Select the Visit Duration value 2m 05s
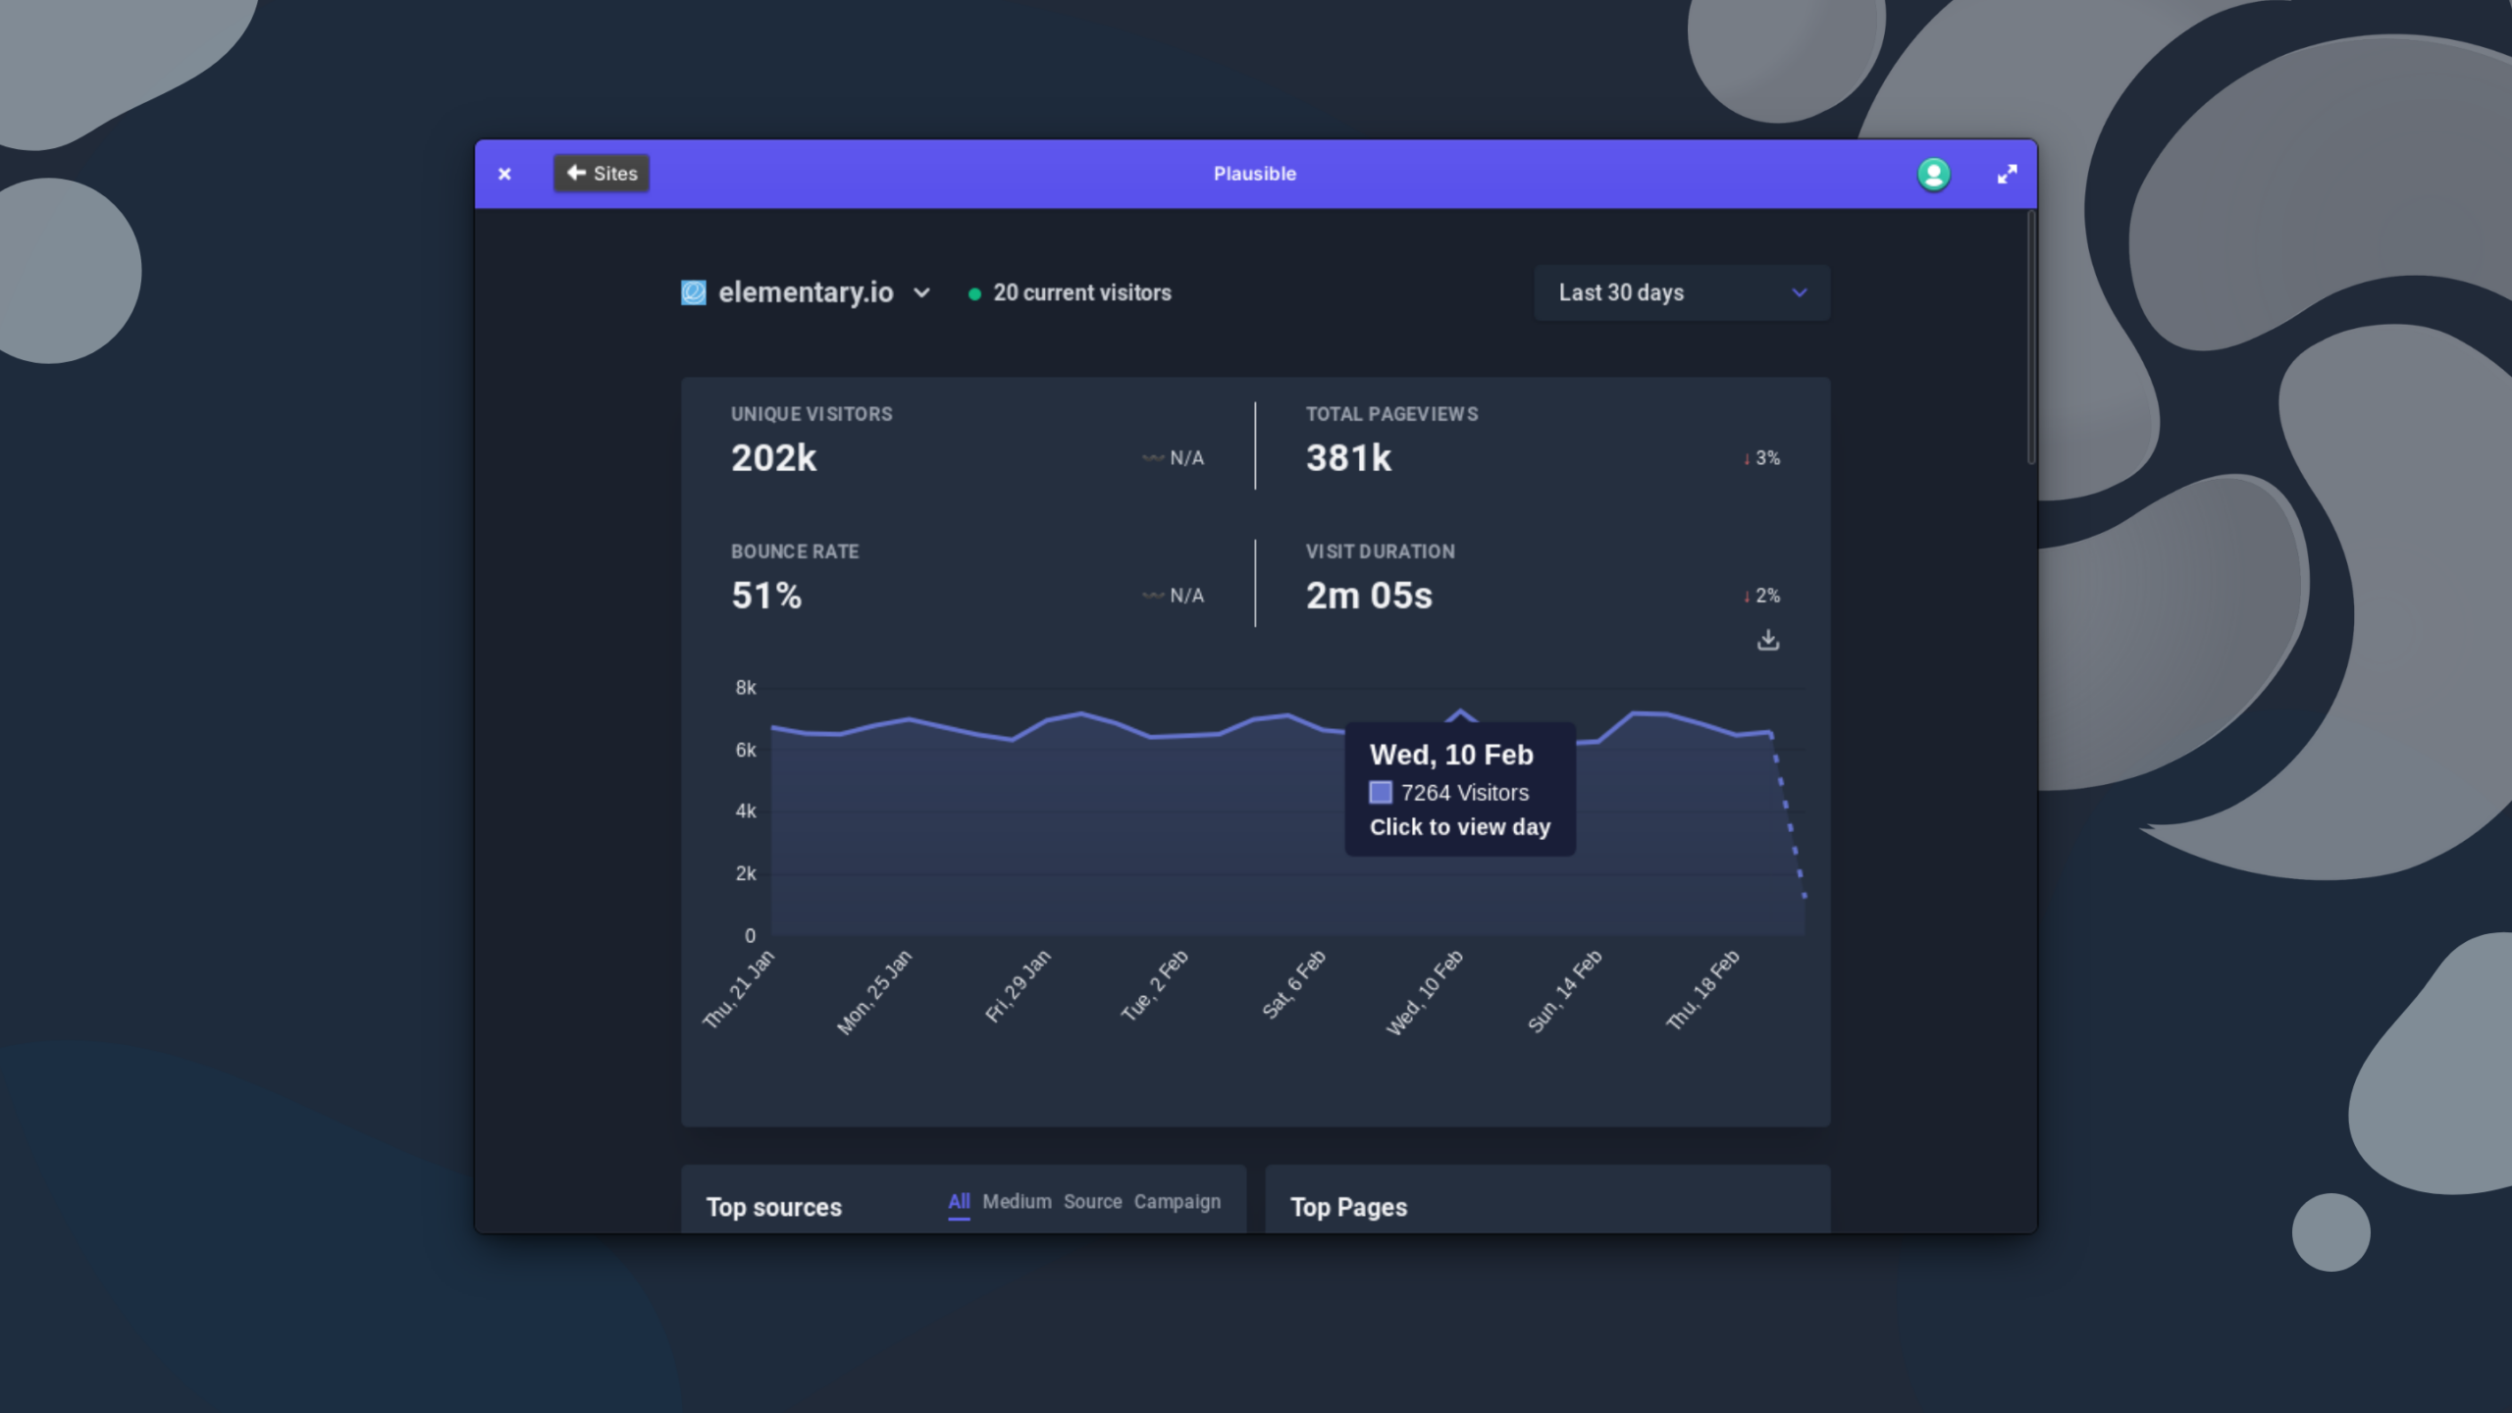 [1369, 595]
